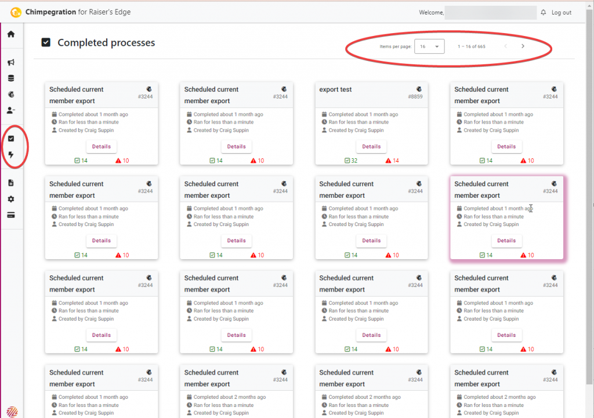Click Mailchimp icon on the pink-highlighted card
This screenshot has width=594, height=418.
[554, 184]
